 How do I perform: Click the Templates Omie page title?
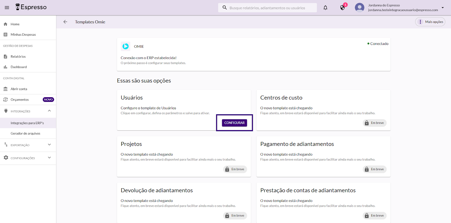(90, 22)
